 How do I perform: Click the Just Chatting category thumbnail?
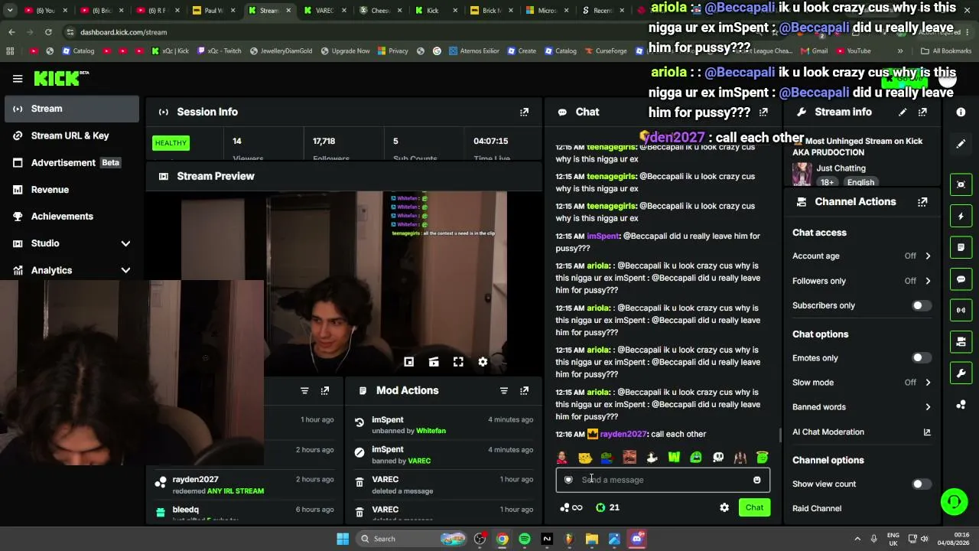[x=802, y=174]
